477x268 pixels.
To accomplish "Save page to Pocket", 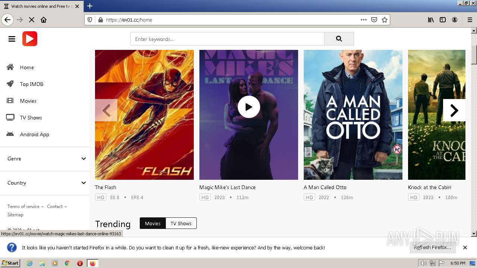I will coord(374,20).
